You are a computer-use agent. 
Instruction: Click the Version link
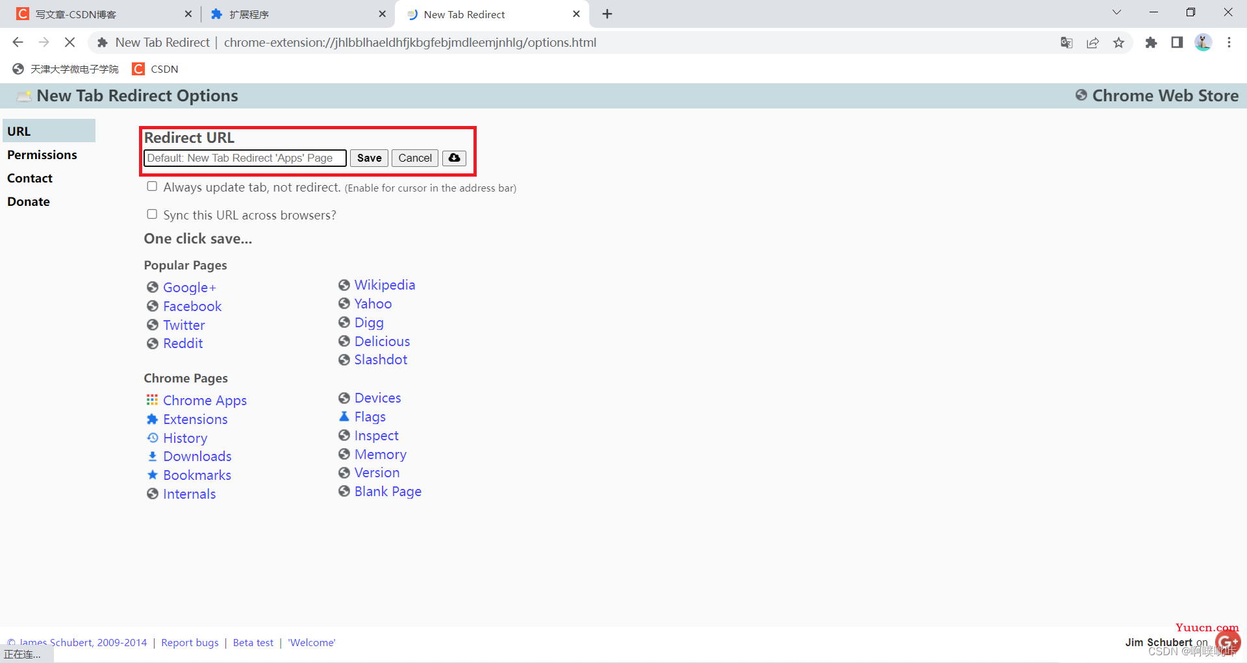pyautogui.click(x=377, y=472)
